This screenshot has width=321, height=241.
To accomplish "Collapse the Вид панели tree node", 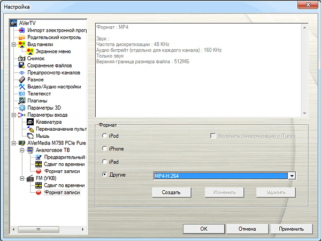I will coord(13,44).
